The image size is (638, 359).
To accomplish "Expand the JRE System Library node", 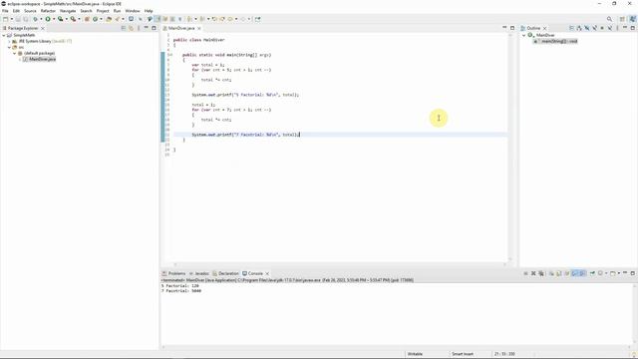I will (9, 41).
